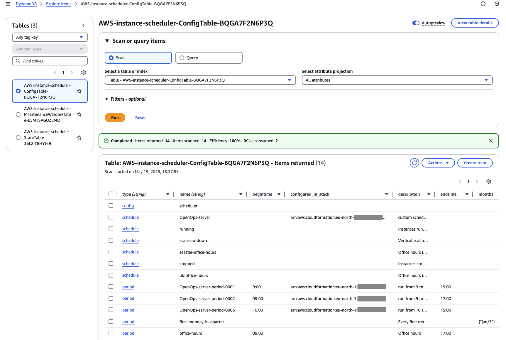Open the schedule link for OpenOps-server
The width and height of the screenshot is (506, 340).
[x=131, y=217]
